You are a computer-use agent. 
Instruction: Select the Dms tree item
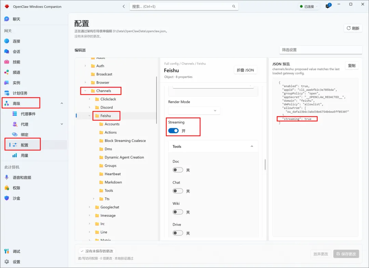tap(108, 149)
